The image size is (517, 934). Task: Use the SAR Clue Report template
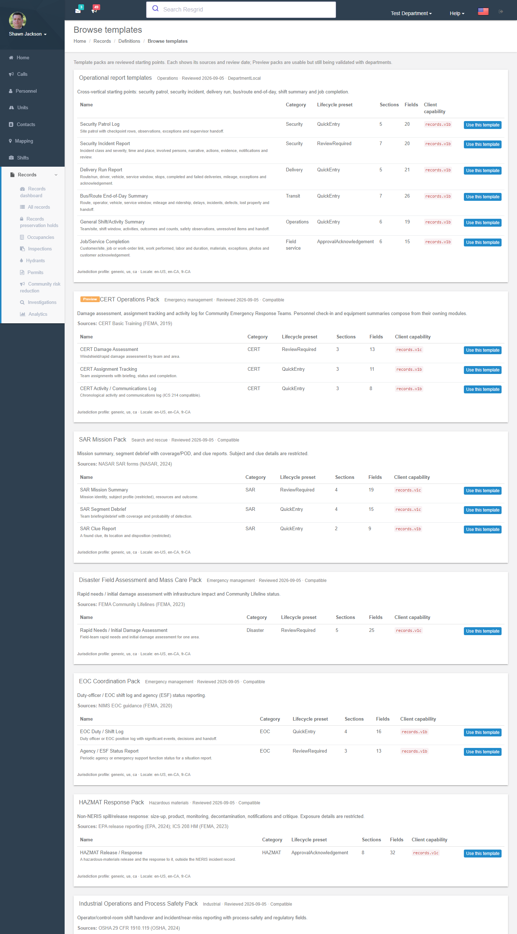point(482,530)
